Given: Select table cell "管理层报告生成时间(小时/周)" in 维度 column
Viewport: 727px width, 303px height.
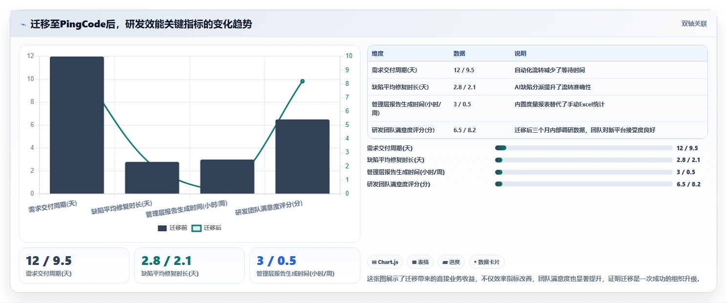Looking at the screenshot, I should pyautogui.click(x=406, y=108).
